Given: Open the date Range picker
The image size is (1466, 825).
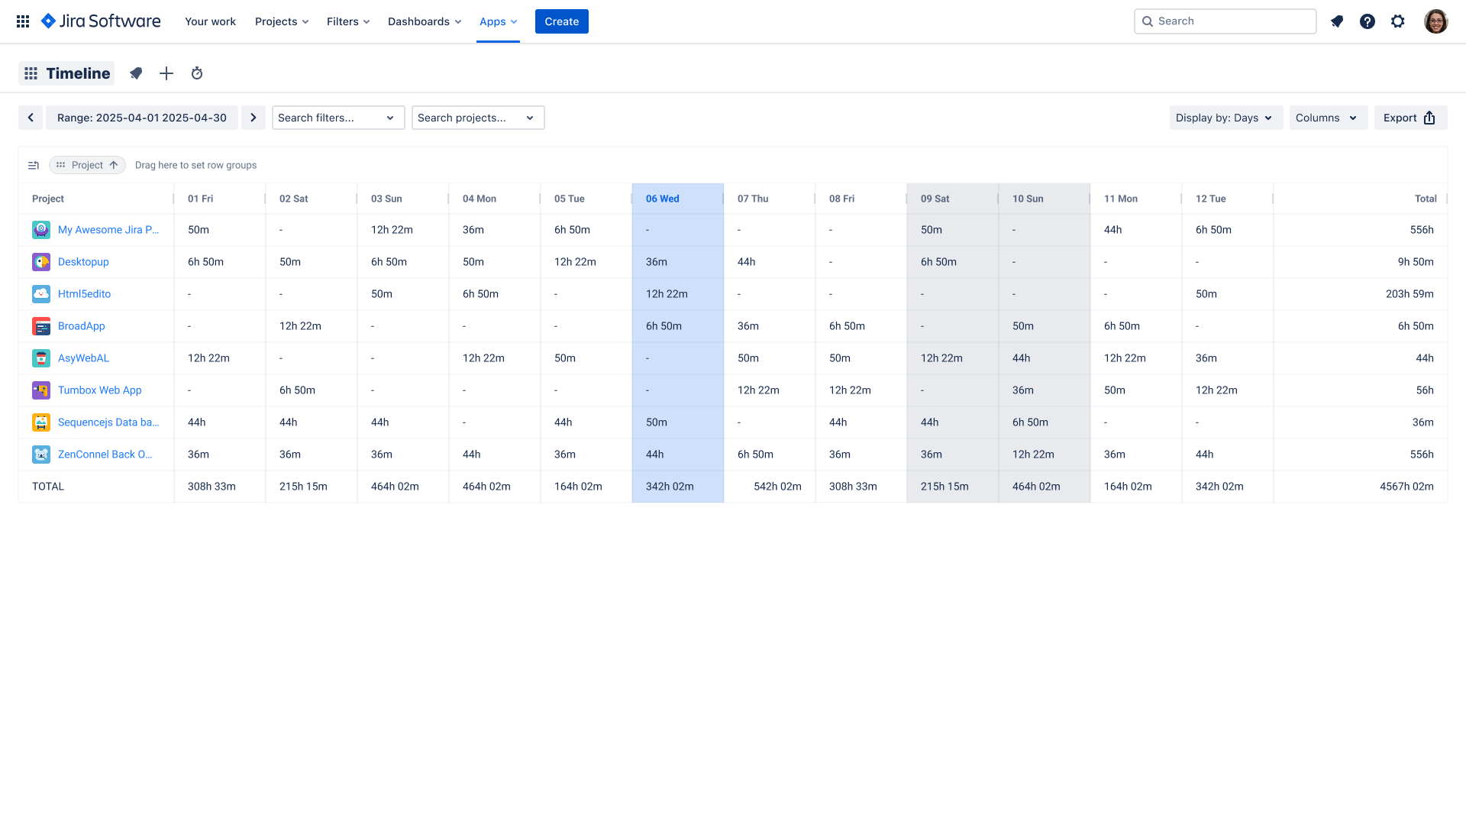Looking at the screenshot, I should [142, 118].
